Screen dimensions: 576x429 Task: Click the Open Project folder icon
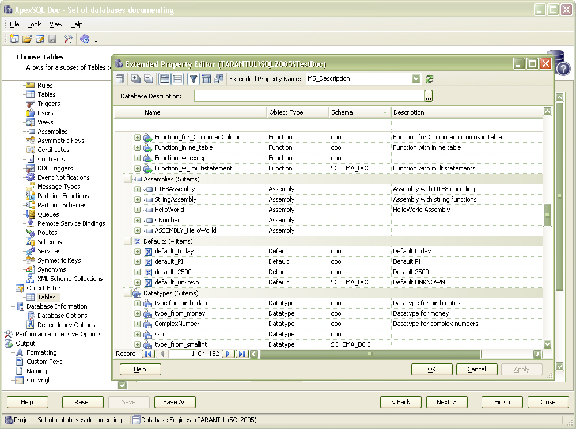click(27, 39)
